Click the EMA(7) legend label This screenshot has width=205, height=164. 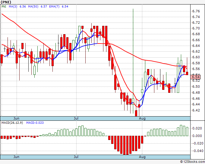[54, 6]
